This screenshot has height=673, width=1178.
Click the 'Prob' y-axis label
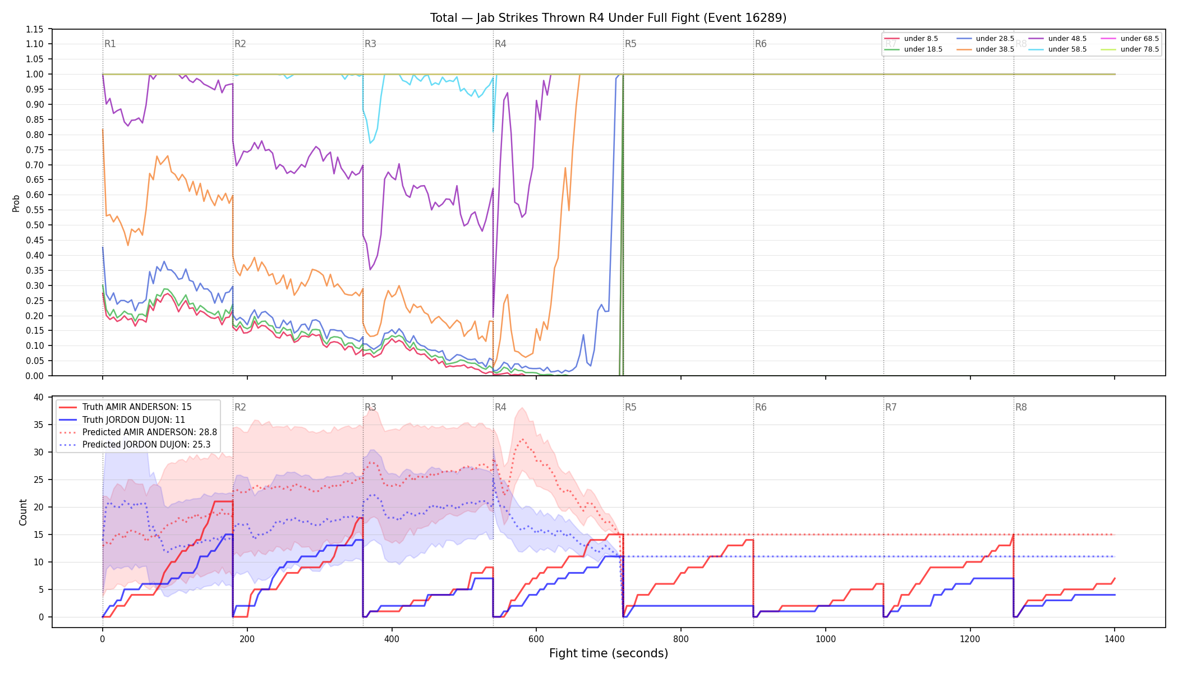tap(16, 203)
